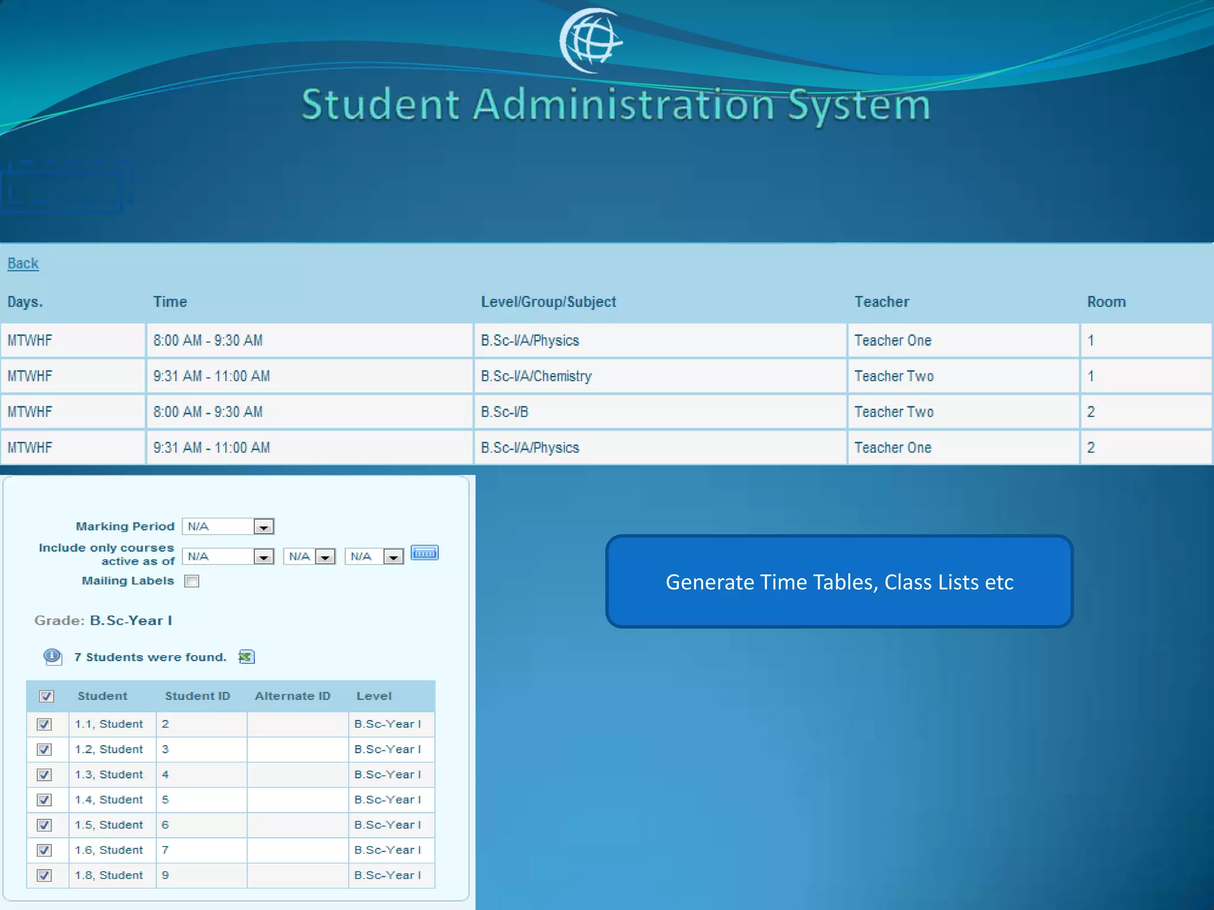Click B.Sc-Year I level for student 1.5
This screenshot has width=1214, height=910.
tap(388, 825)
